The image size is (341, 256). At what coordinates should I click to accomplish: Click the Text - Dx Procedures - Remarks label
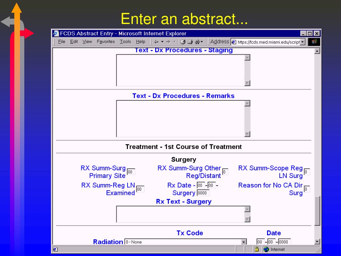(183, 96)
